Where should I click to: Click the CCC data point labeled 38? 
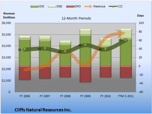click(25, 49)
